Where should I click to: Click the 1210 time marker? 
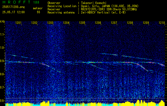pyautogui.click(x=162, y=23)
